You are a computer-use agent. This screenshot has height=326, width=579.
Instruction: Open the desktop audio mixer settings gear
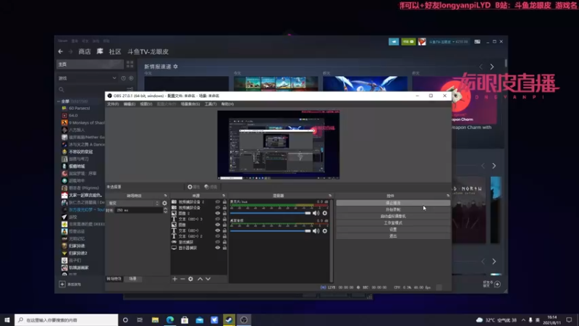324,231
